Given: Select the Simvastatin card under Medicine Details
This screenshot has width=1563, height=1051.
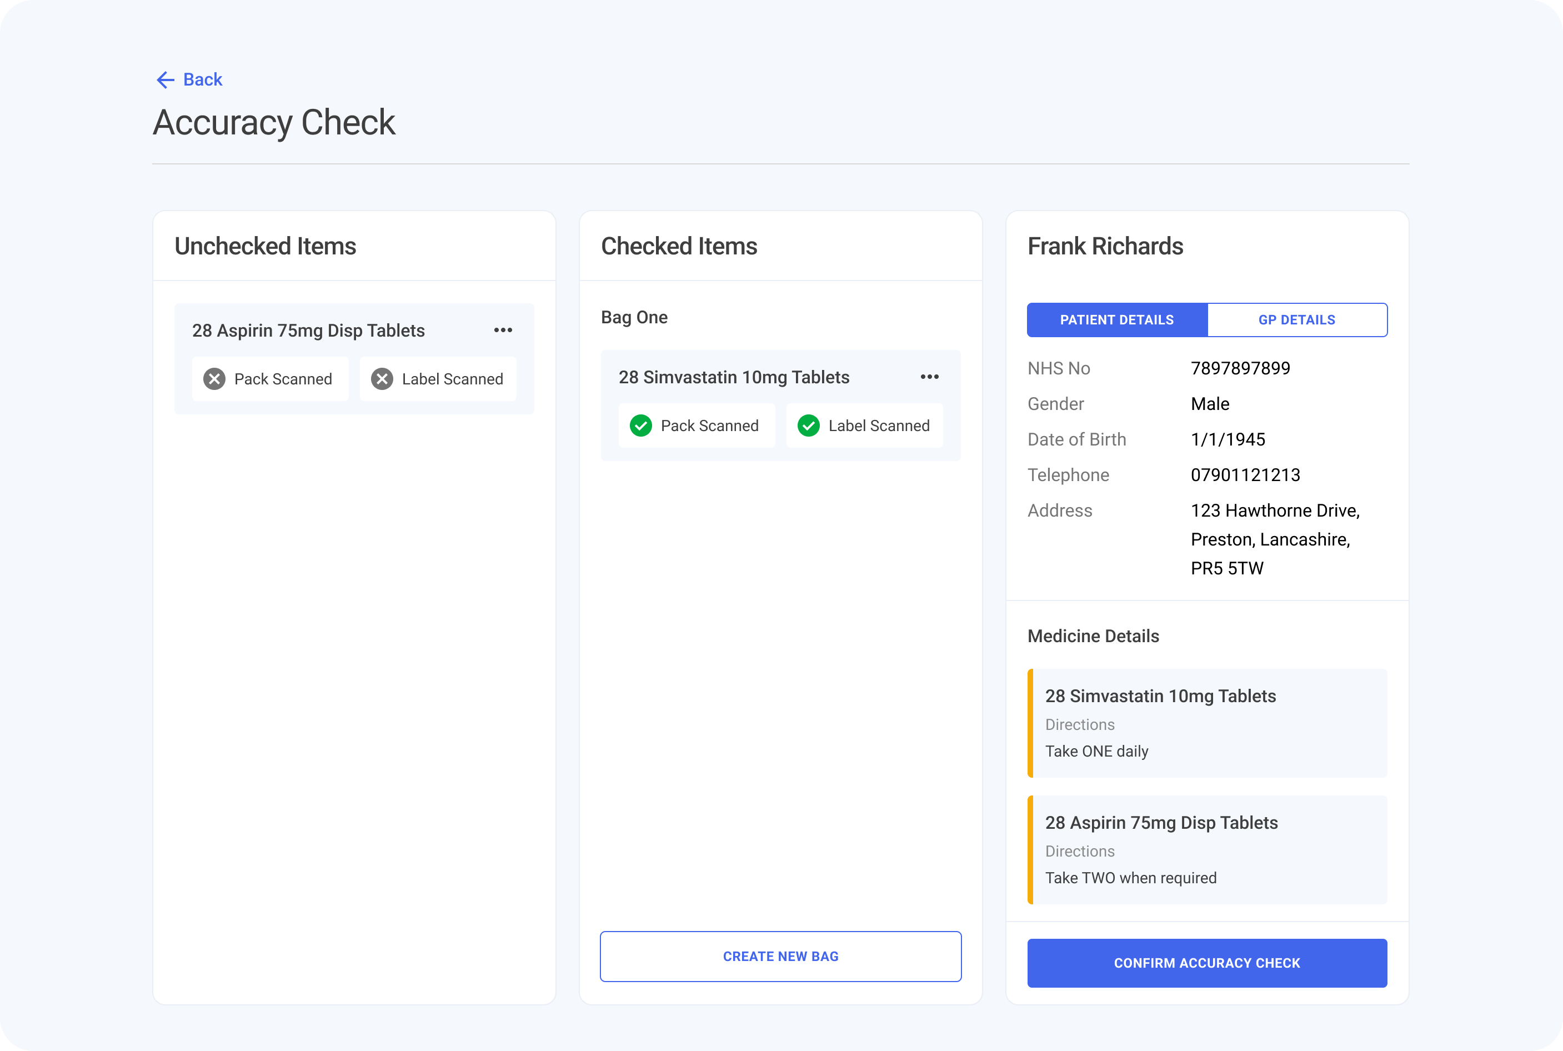Looking at the screenshot, I should (x=1206, y=723).
